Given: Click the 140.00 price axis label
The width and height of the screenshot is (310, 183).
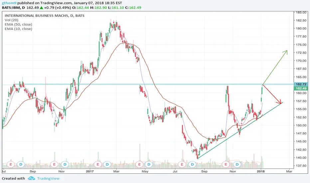Looking at the screenshot, I should point(301,158).
